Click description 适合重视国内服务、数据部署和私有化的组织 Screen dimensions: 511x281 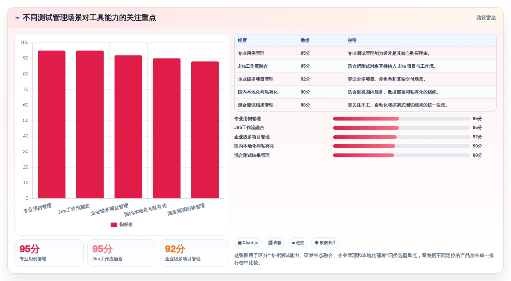(x=394, y=92)
